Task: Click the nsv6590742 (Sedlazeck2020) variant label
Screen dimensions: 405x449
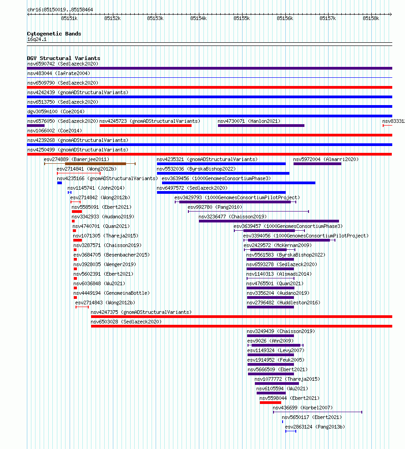Action: coord(63,64)
